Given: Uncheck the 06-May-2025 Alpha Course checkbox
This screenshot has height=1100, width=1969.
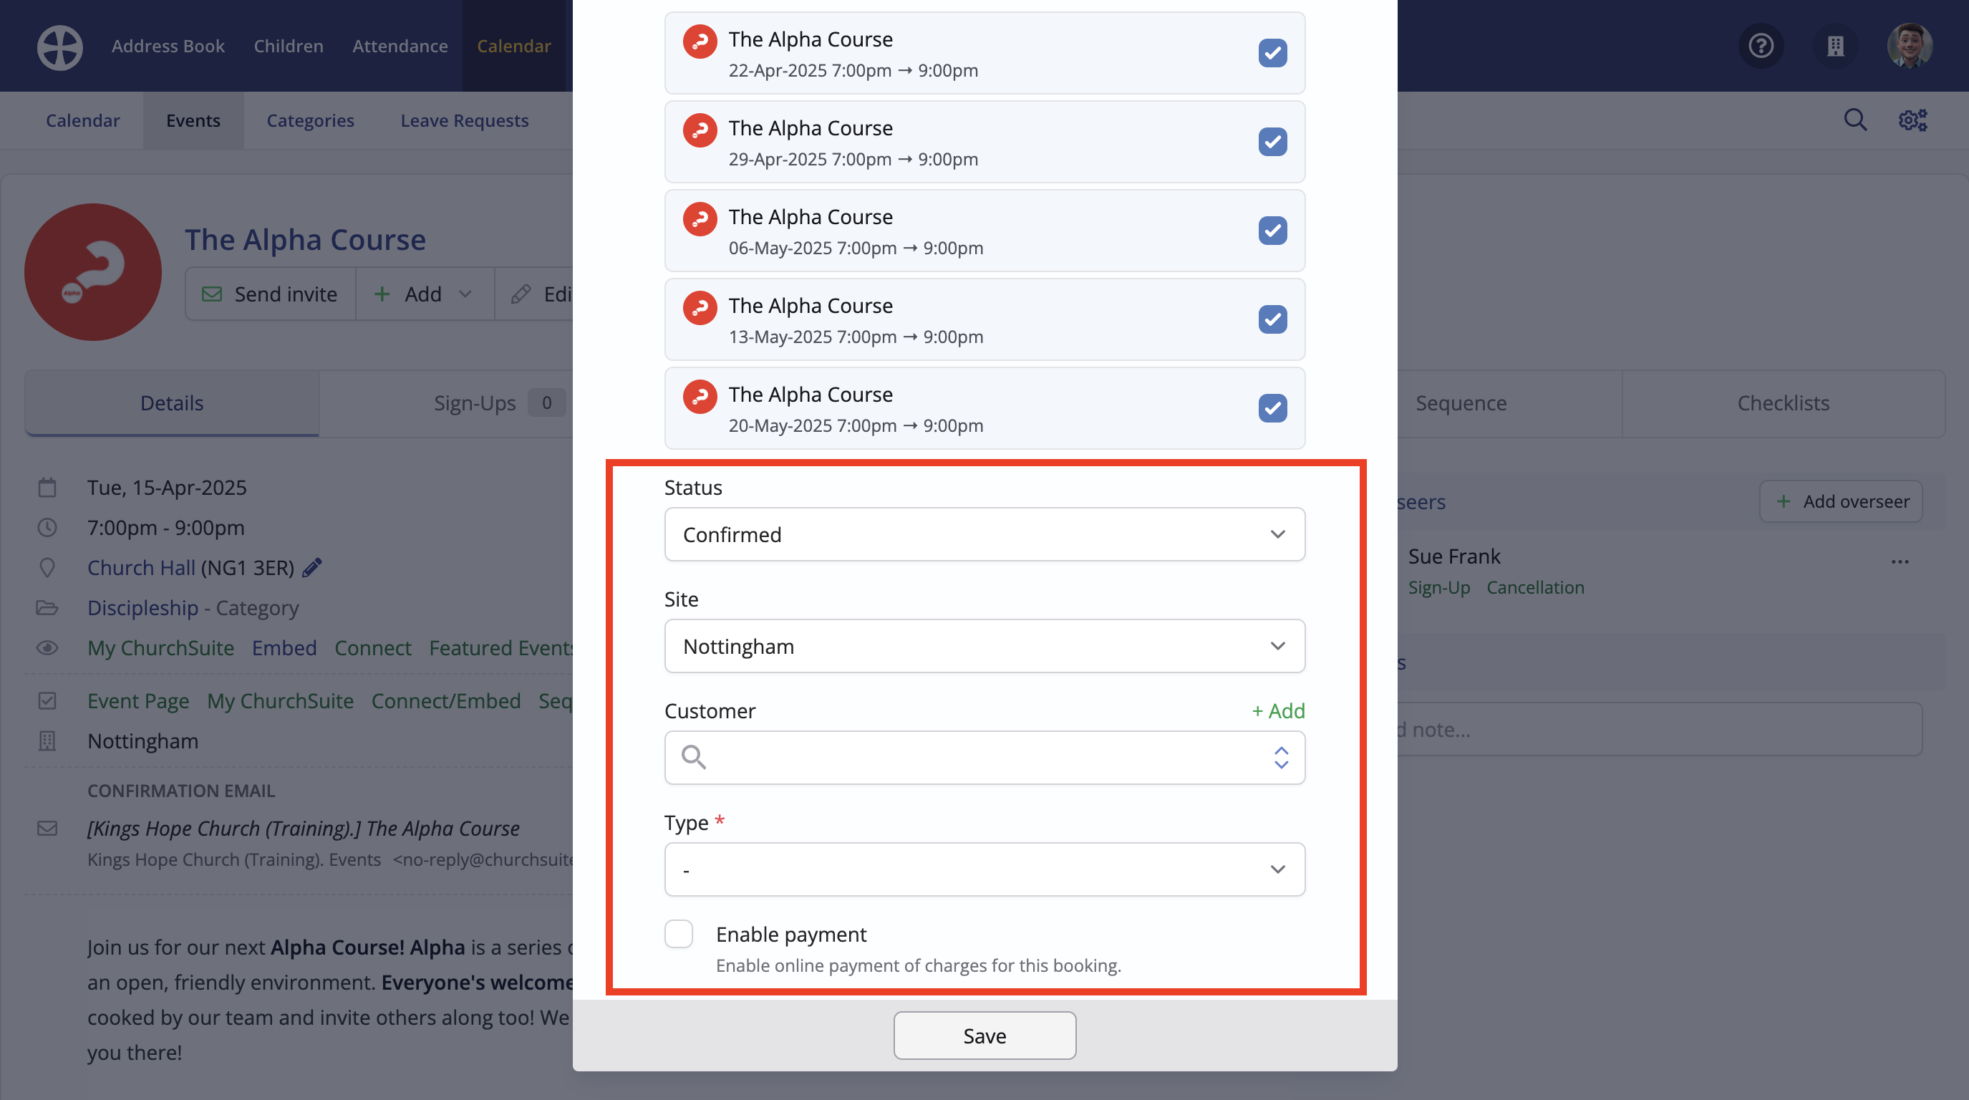Looking at the screenshot, I should [1272, 230].
